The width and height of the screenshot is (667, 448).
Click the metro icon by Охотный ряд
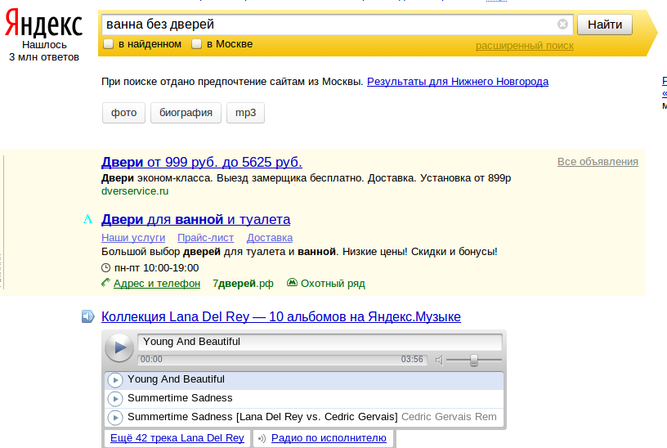pyautogui.click(x=292, y=284)
